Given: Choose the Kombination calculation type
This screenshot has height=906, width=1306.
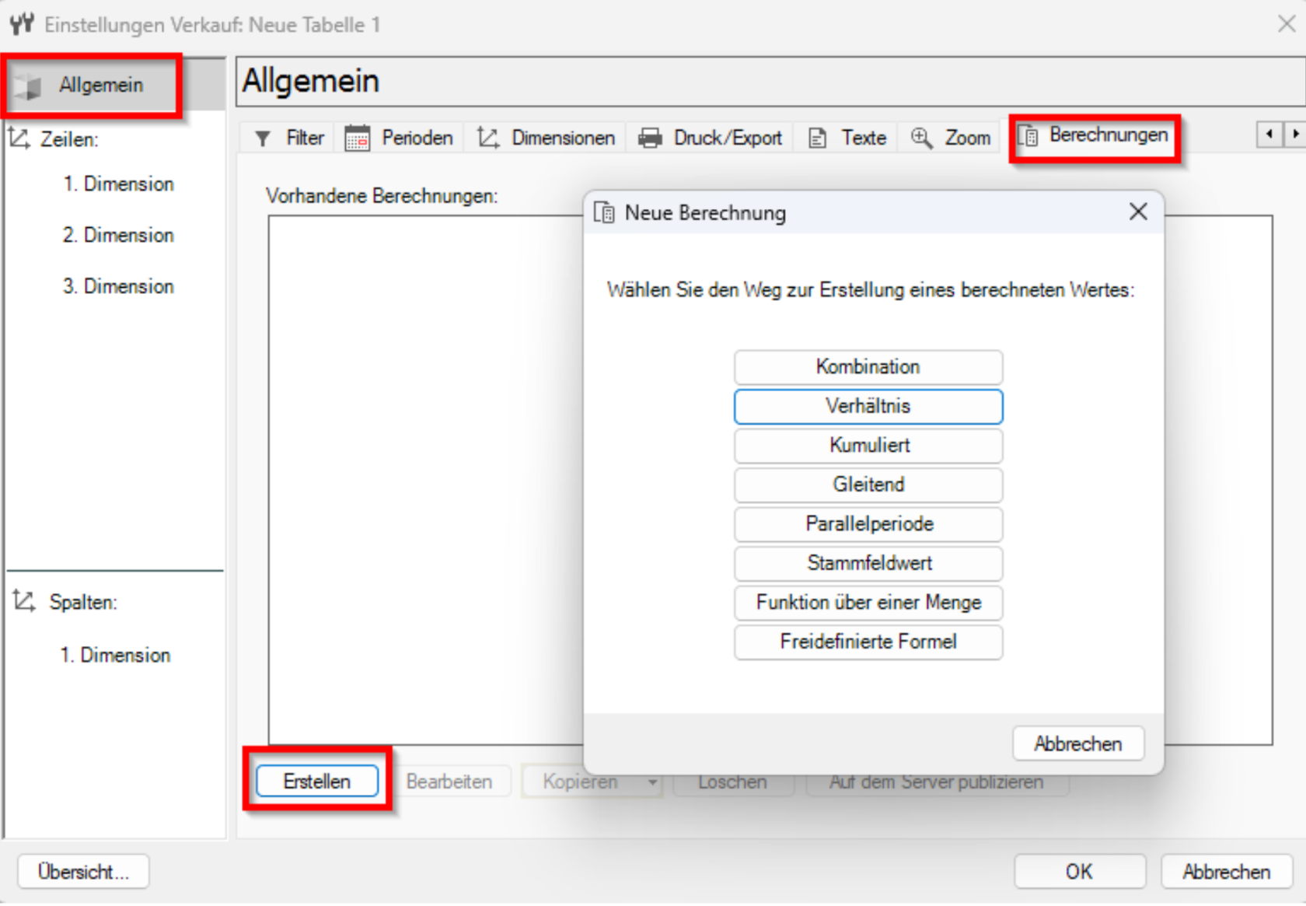Looking at the screenshot, I should pyautogui.click(x=868, y=367).
